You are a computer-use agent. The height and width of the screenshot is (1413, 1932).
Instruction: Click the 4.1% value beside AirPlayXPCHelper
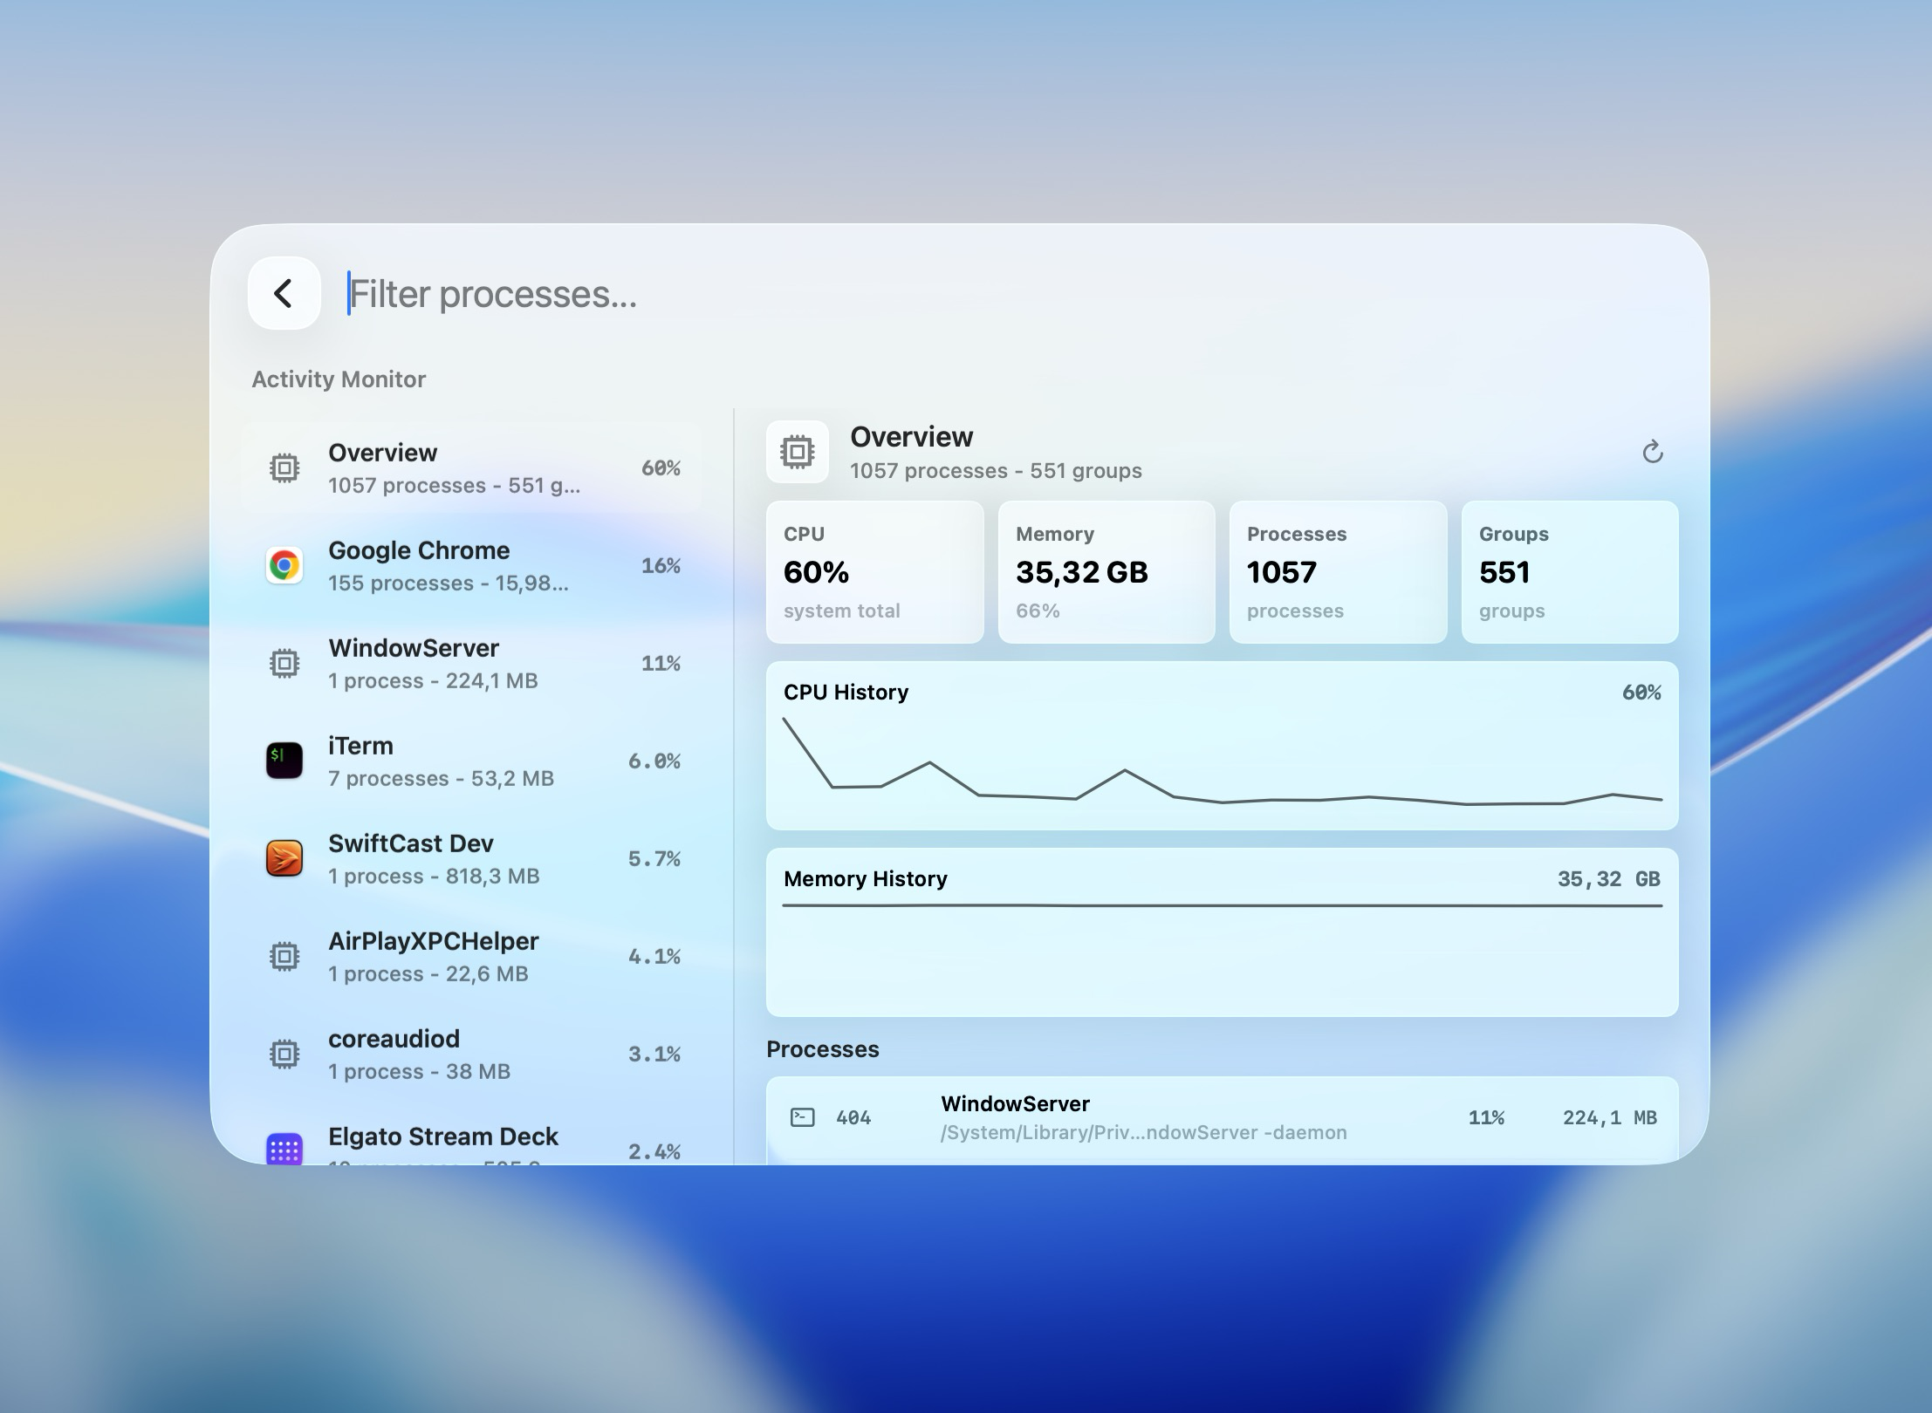click(654, 957)
